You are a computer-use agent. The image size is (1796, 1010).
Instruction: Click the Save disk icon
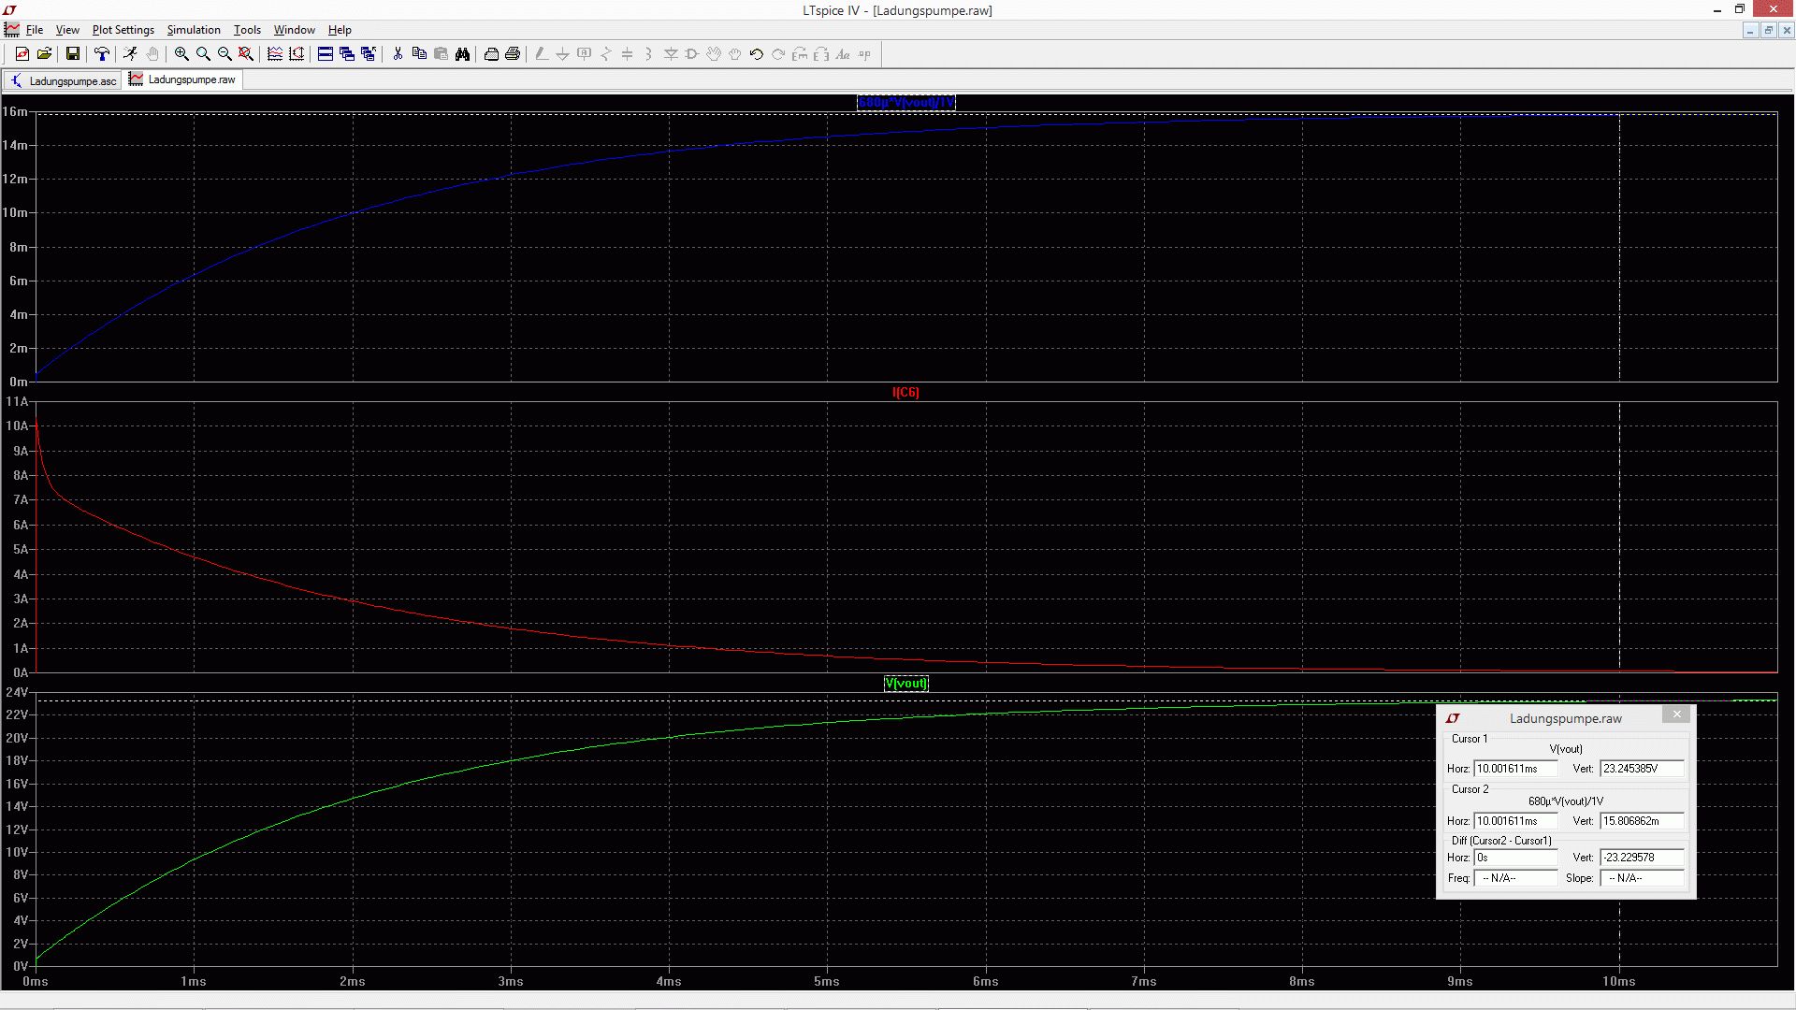72,54
